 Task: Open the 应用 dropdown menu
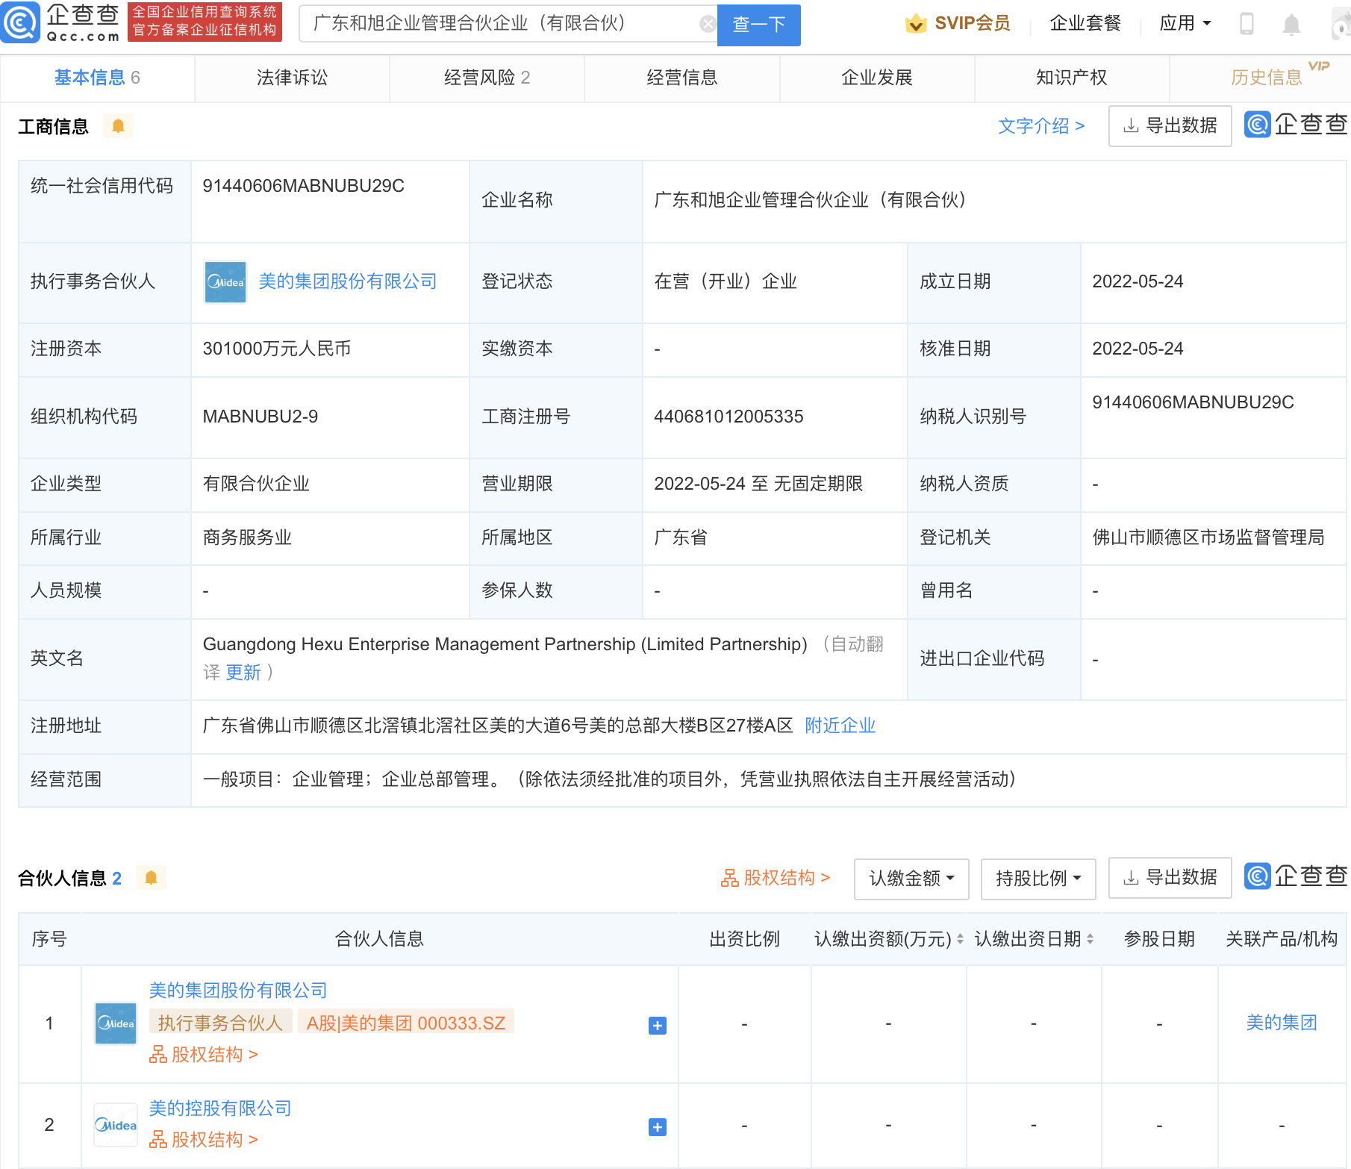point(1185,24)
